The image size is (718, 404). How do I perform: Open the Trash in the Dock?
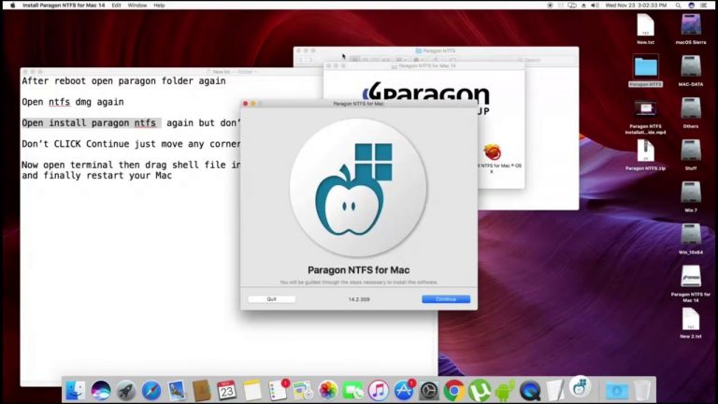pyautogui.click(x=642, y=391)
